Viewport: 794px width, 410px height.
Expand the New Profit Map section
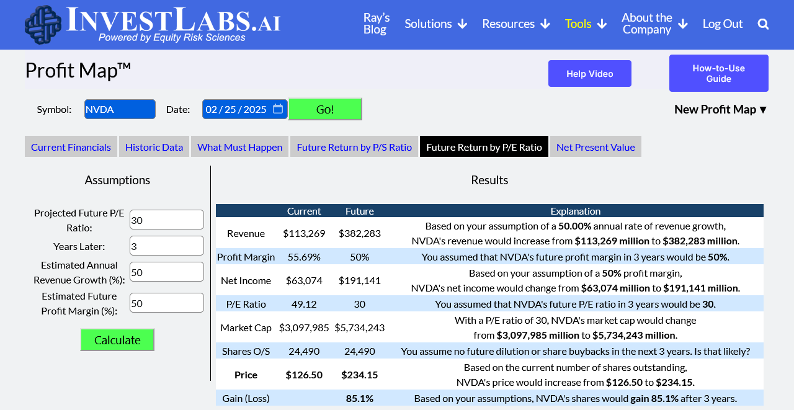click(x=721, y=109)
